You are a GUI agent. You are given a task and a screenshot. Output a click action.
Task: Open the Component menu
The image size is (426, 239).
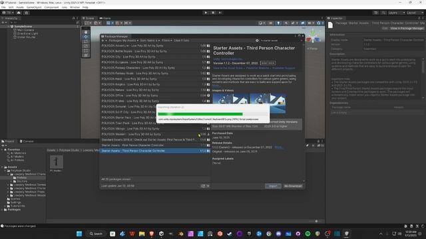click(51, 7)
